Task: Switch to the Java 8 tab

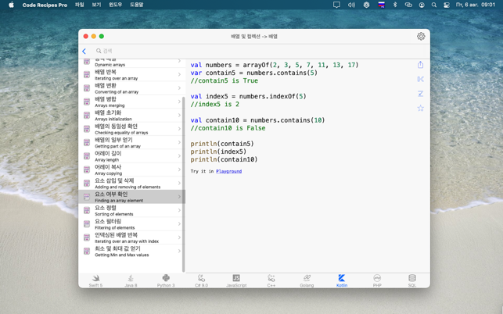Action: (131, 280)
